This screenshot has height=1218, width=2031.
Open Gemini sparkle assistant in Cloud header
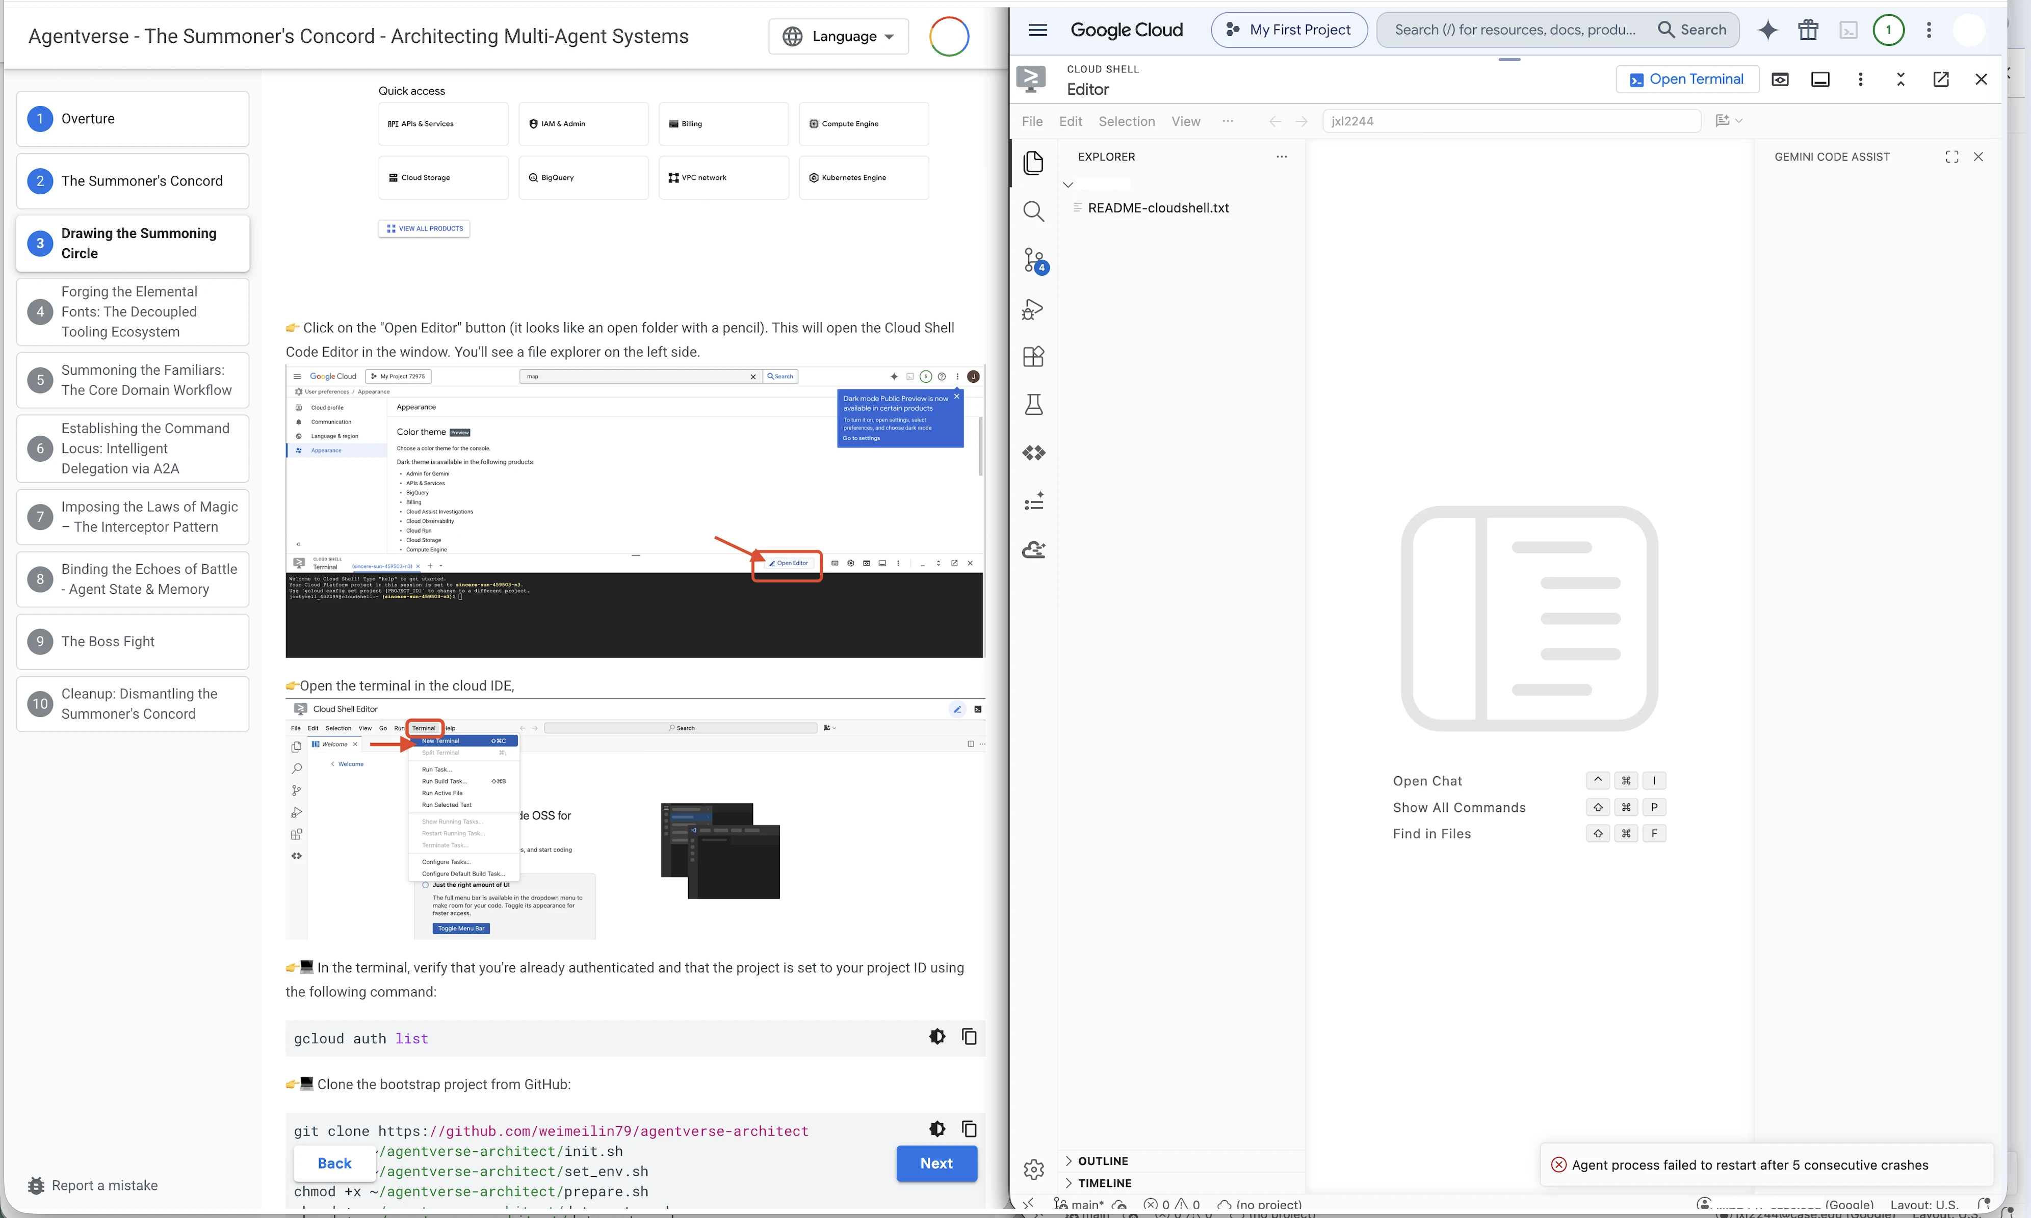(x=1767, y=30)
